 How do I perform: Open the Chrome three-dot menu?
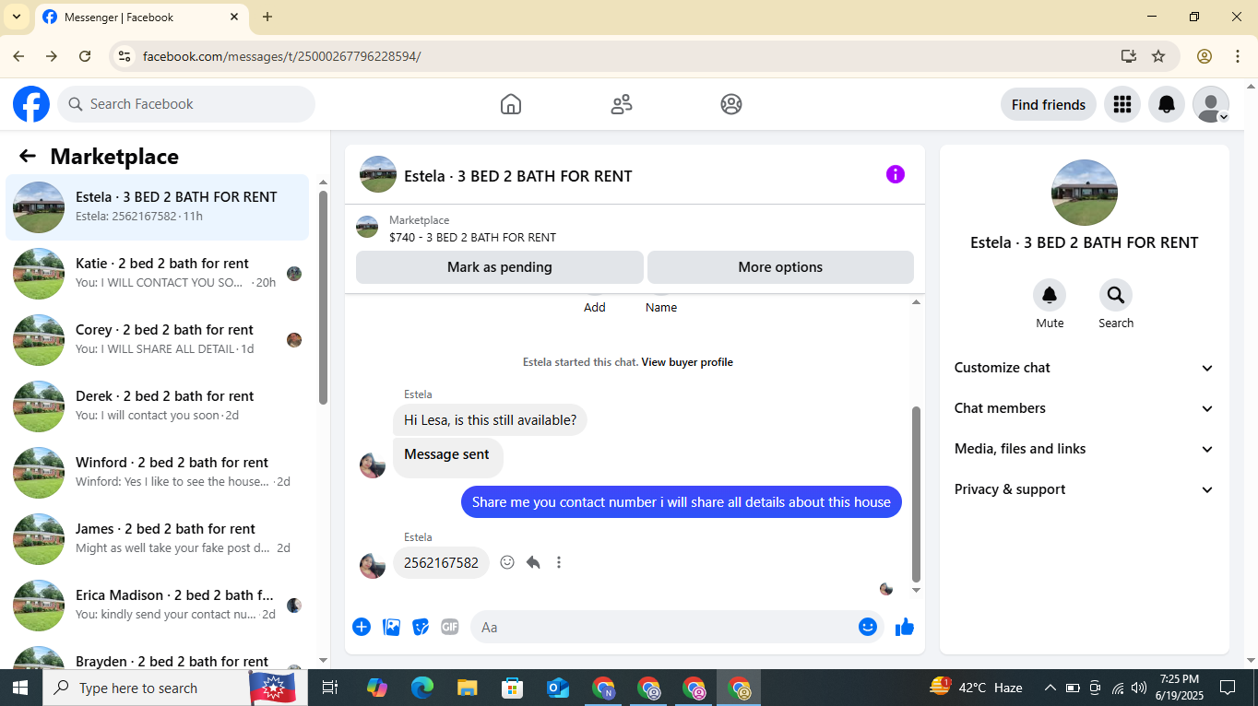(1238, 56)
